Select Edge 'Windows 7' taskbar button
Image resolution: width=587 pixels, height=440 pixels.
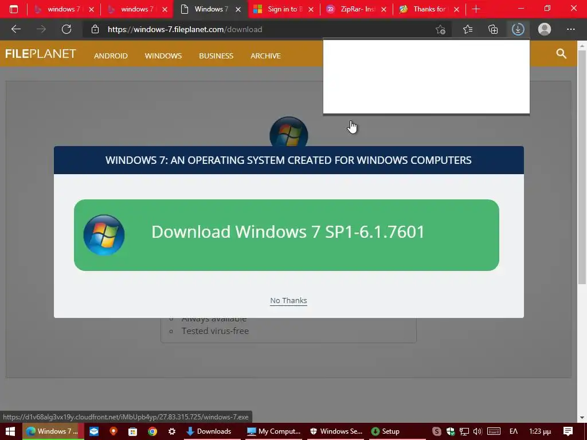coord(53,431)
